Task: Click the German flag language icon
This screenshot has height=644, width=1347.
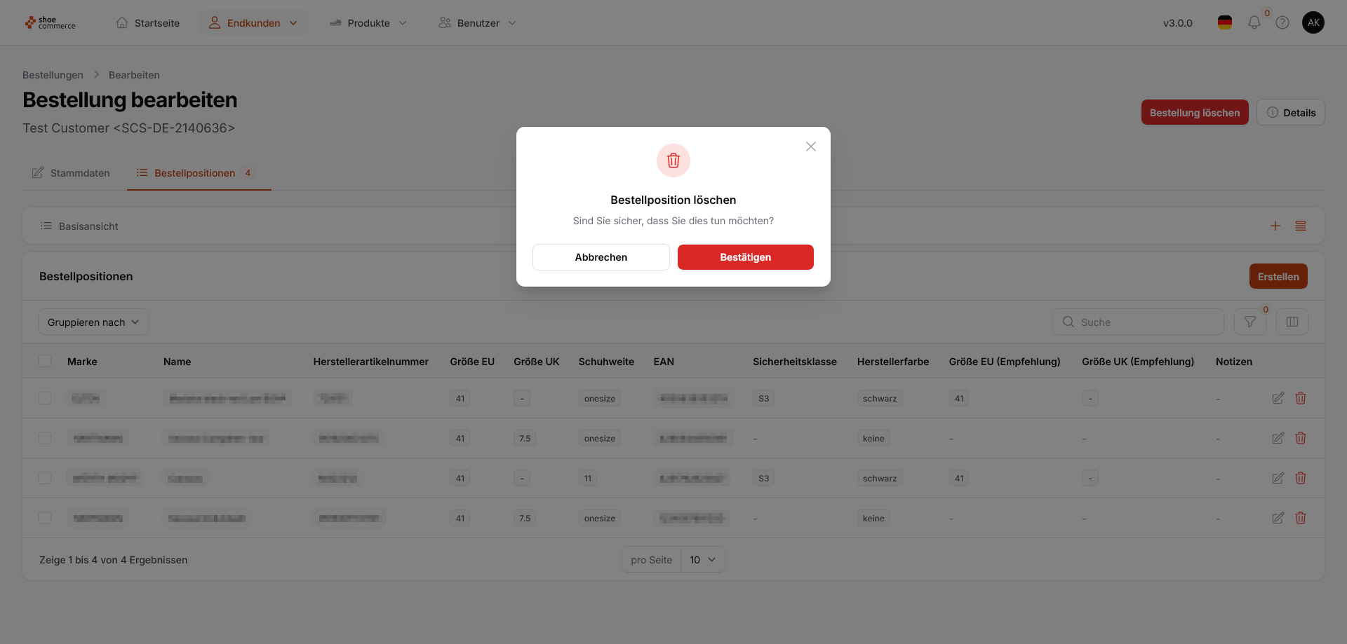Action: pyautogui.click(x=1225, y=22)
